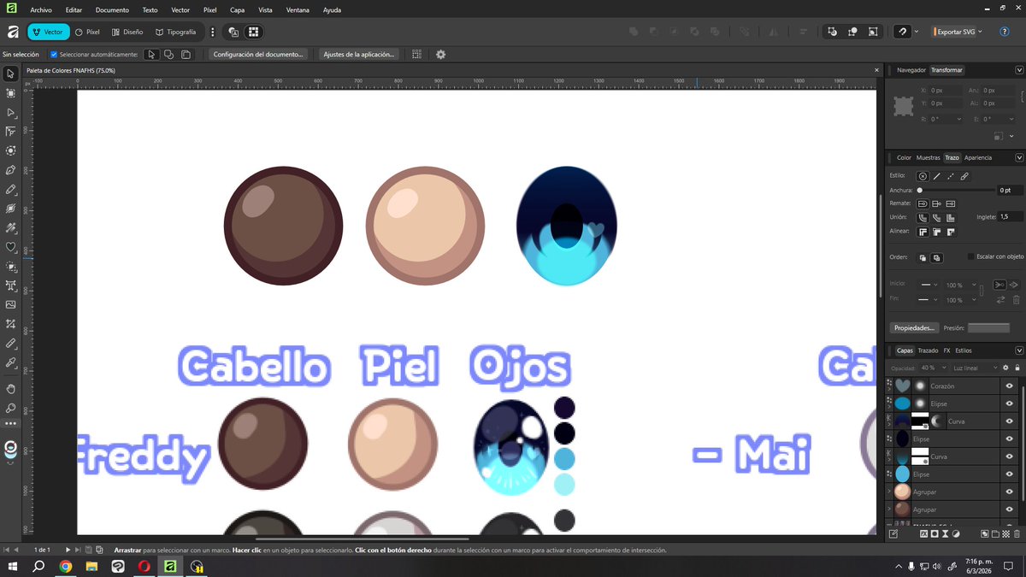Click the edit all layers icon
Screen dimensions: 1026x577
pos(893,533)
